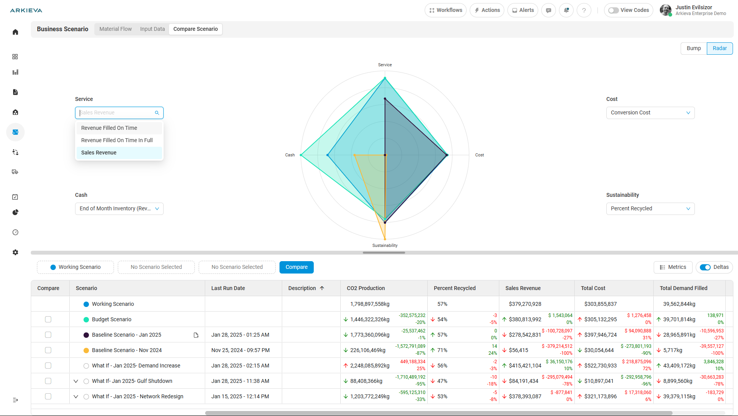Viewport: 738px width, 416px height.
Task: Open the notifications bell icon
Action: pos(566,10)
